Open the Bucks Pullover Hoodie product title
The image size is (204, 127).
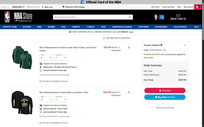[68, 49]
